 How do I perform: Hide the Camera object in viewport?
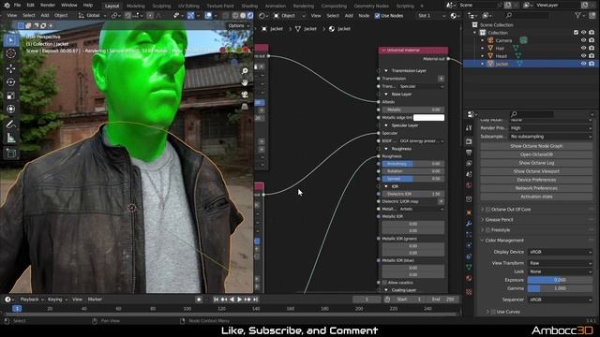click(x=583, y=40)
